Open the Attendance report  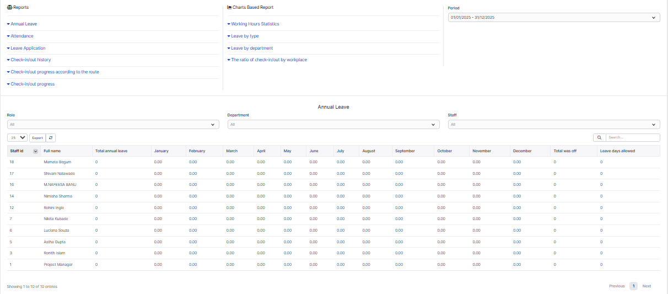[x=22, y=36]
